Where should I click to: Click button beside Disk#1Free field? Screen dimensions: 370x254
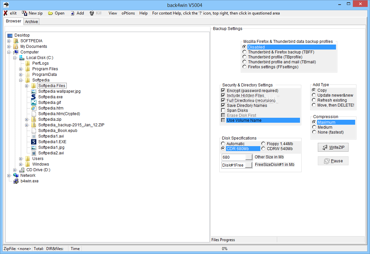pos(248,165)
